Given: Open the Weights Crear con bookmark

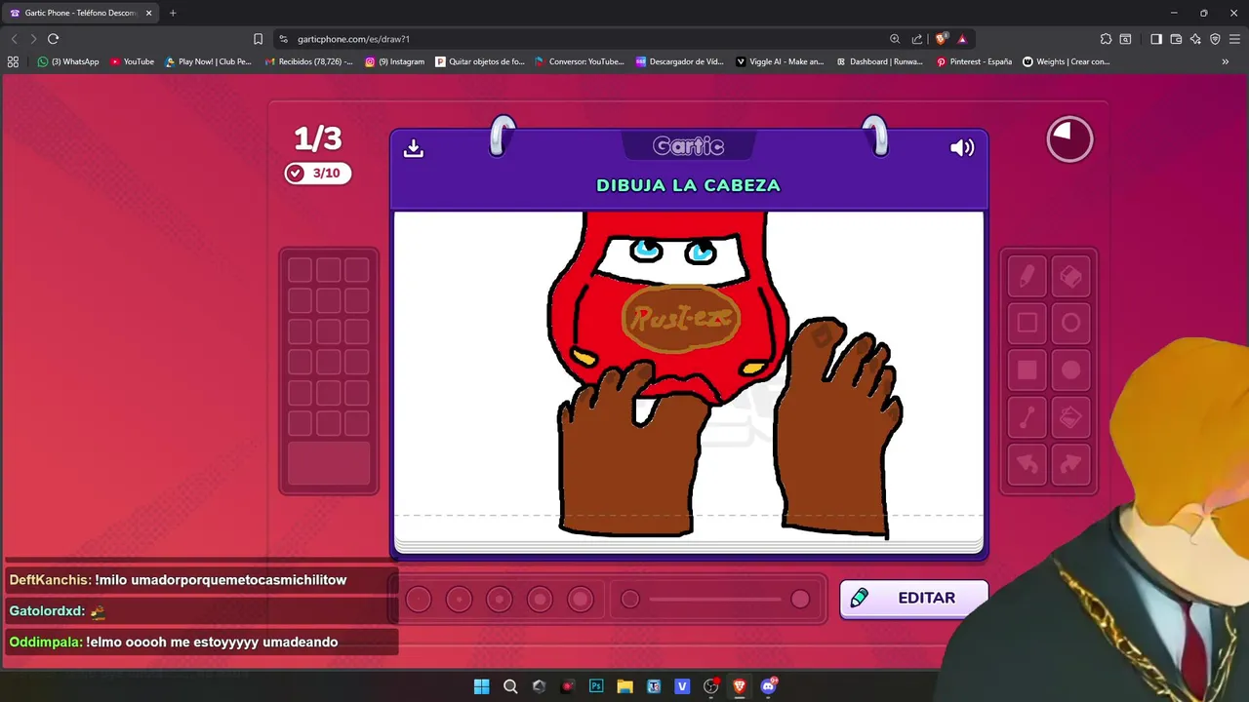Looking at the screenshot, I should point(1066,61).
